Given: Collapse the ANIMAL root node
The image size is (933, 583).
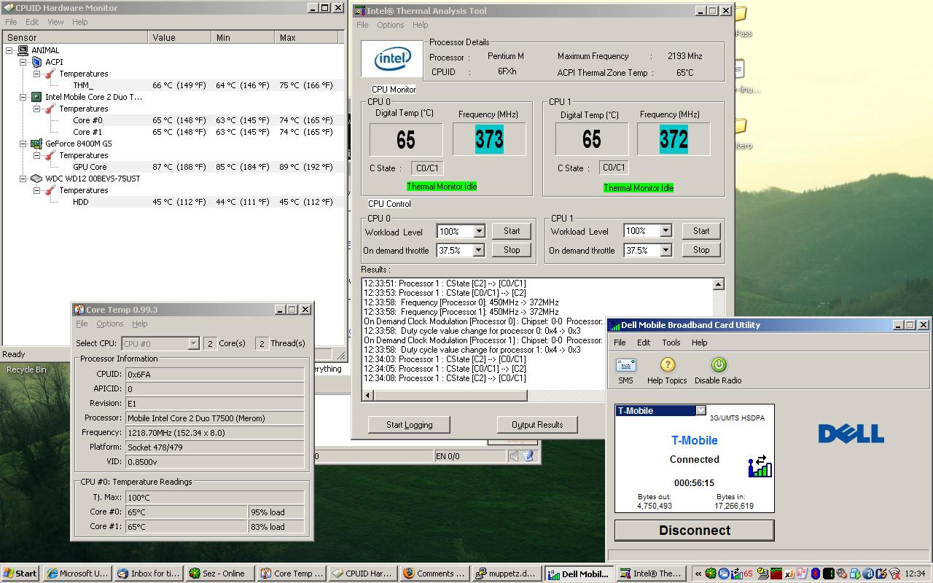Looking at the screenshot, I should tap(9, 50).
